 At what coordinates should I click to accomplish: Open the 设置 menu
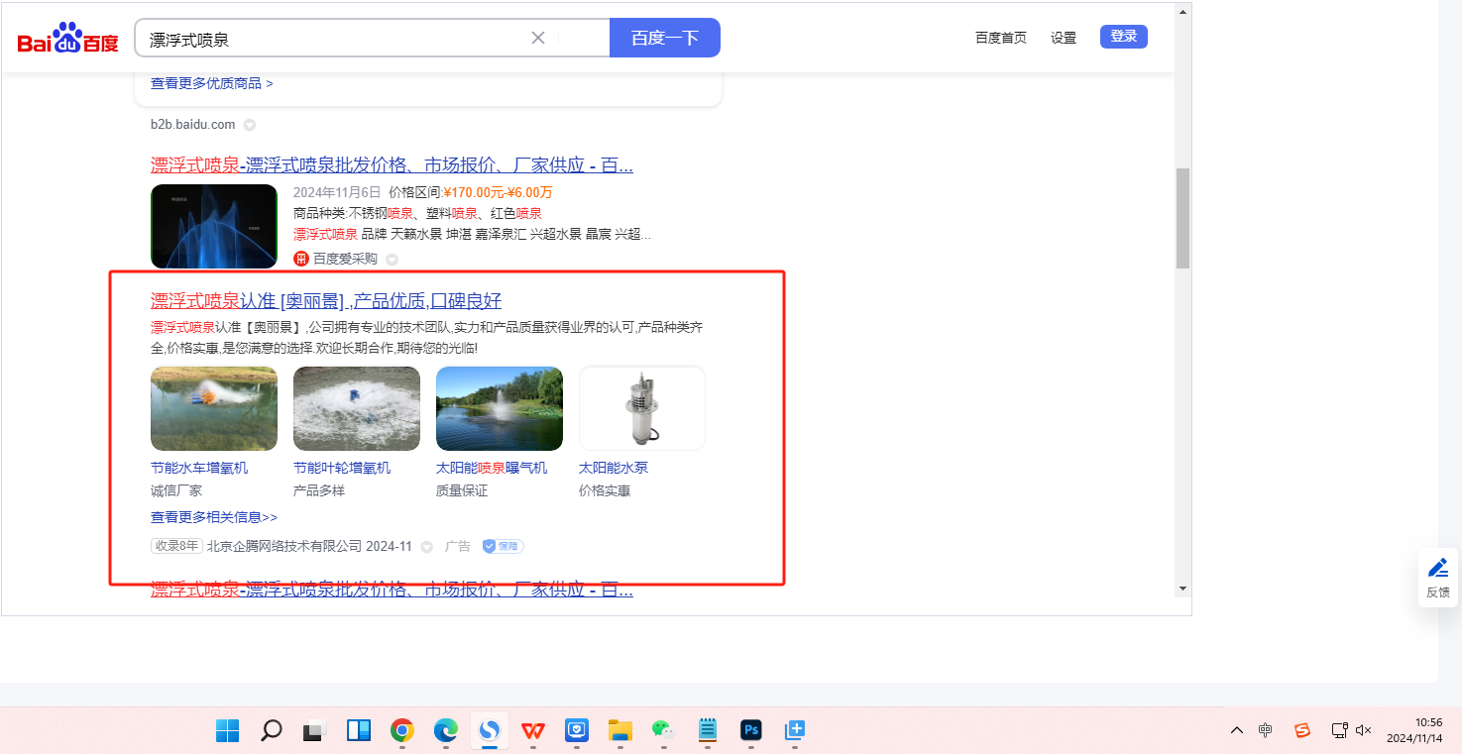point(1064,38)
